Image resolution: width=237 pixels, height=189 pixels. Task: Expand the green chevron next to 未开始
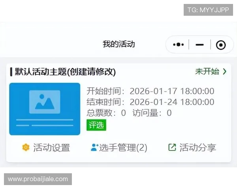225,71
